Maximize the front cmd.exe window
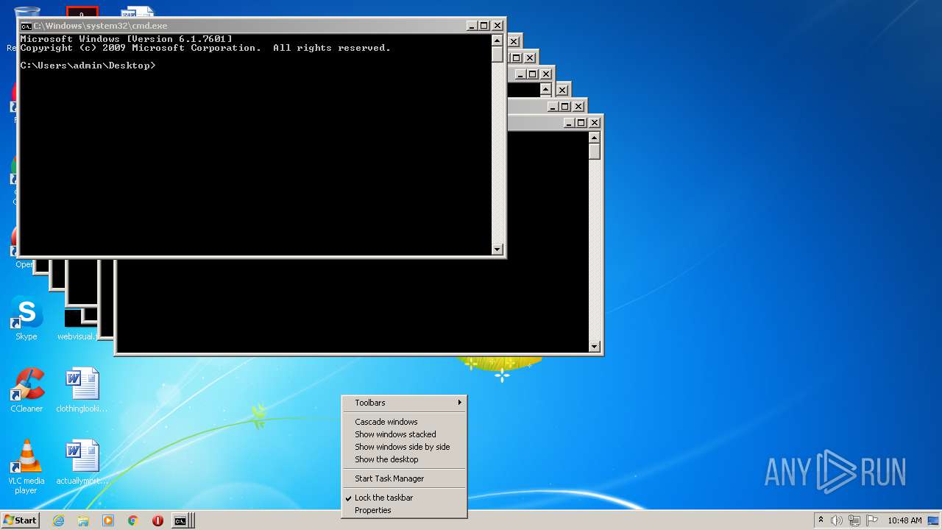This screenshot has width=942, height=530. pos(484,26)
